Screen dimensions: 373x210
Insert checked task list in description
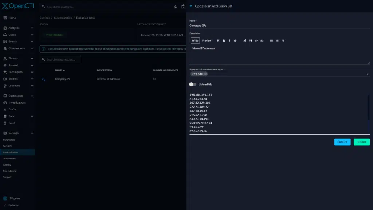[283, 41]
